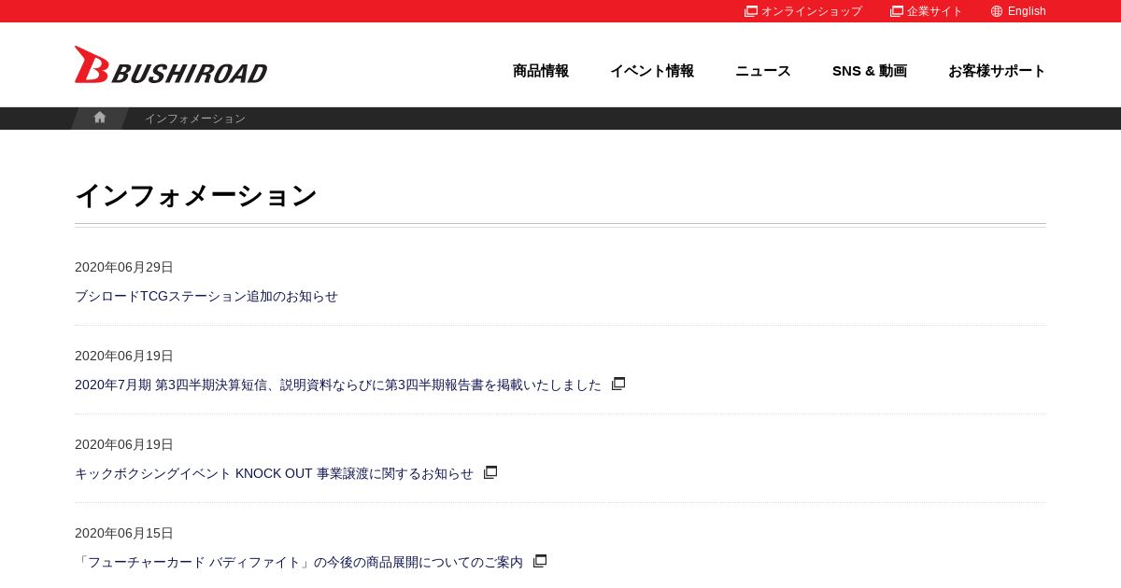Click the globe icon beside English
The width and height of the screenshot is (1121, 588).
click(997, 11)
